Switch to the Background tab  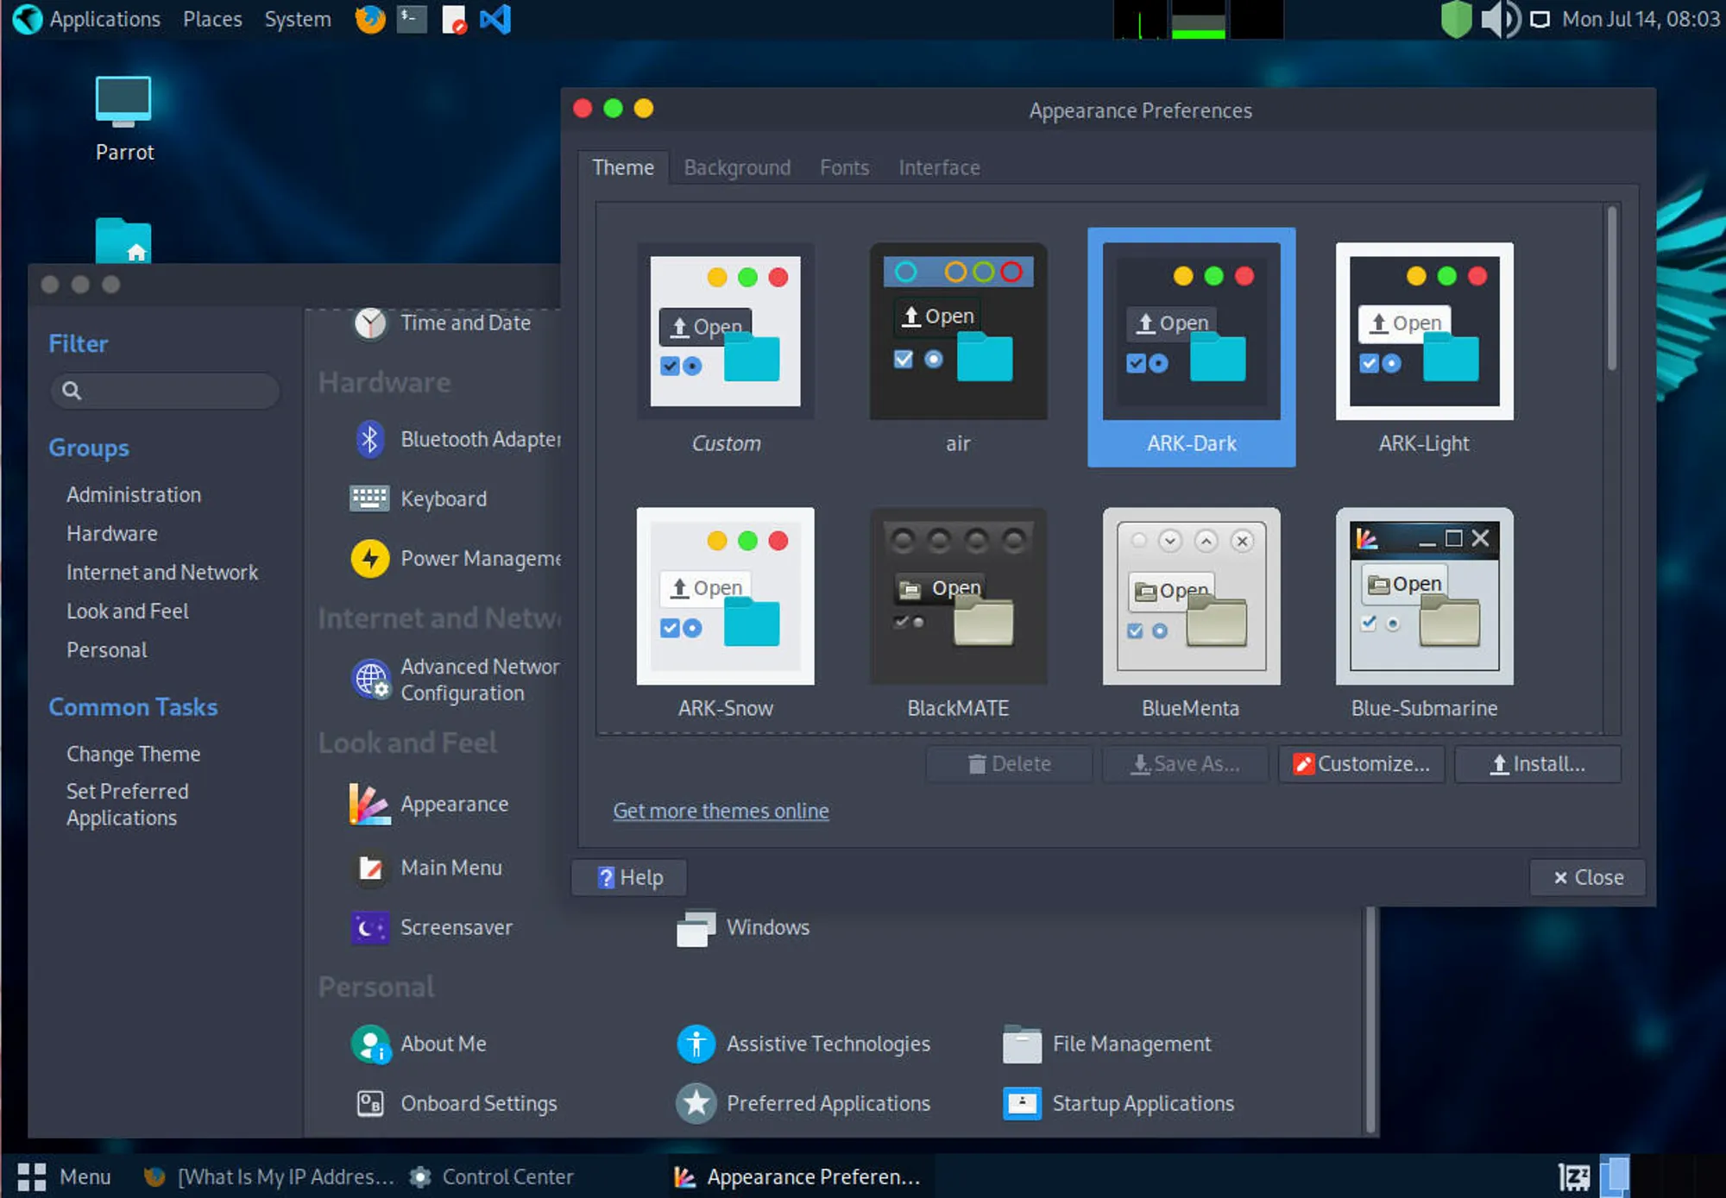[737, 167]
